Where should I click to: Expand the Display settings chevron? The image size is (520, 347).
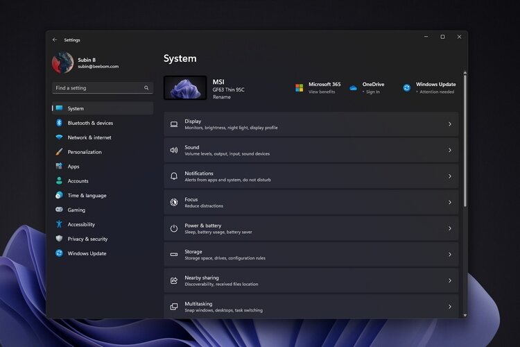tap(450, 124)
